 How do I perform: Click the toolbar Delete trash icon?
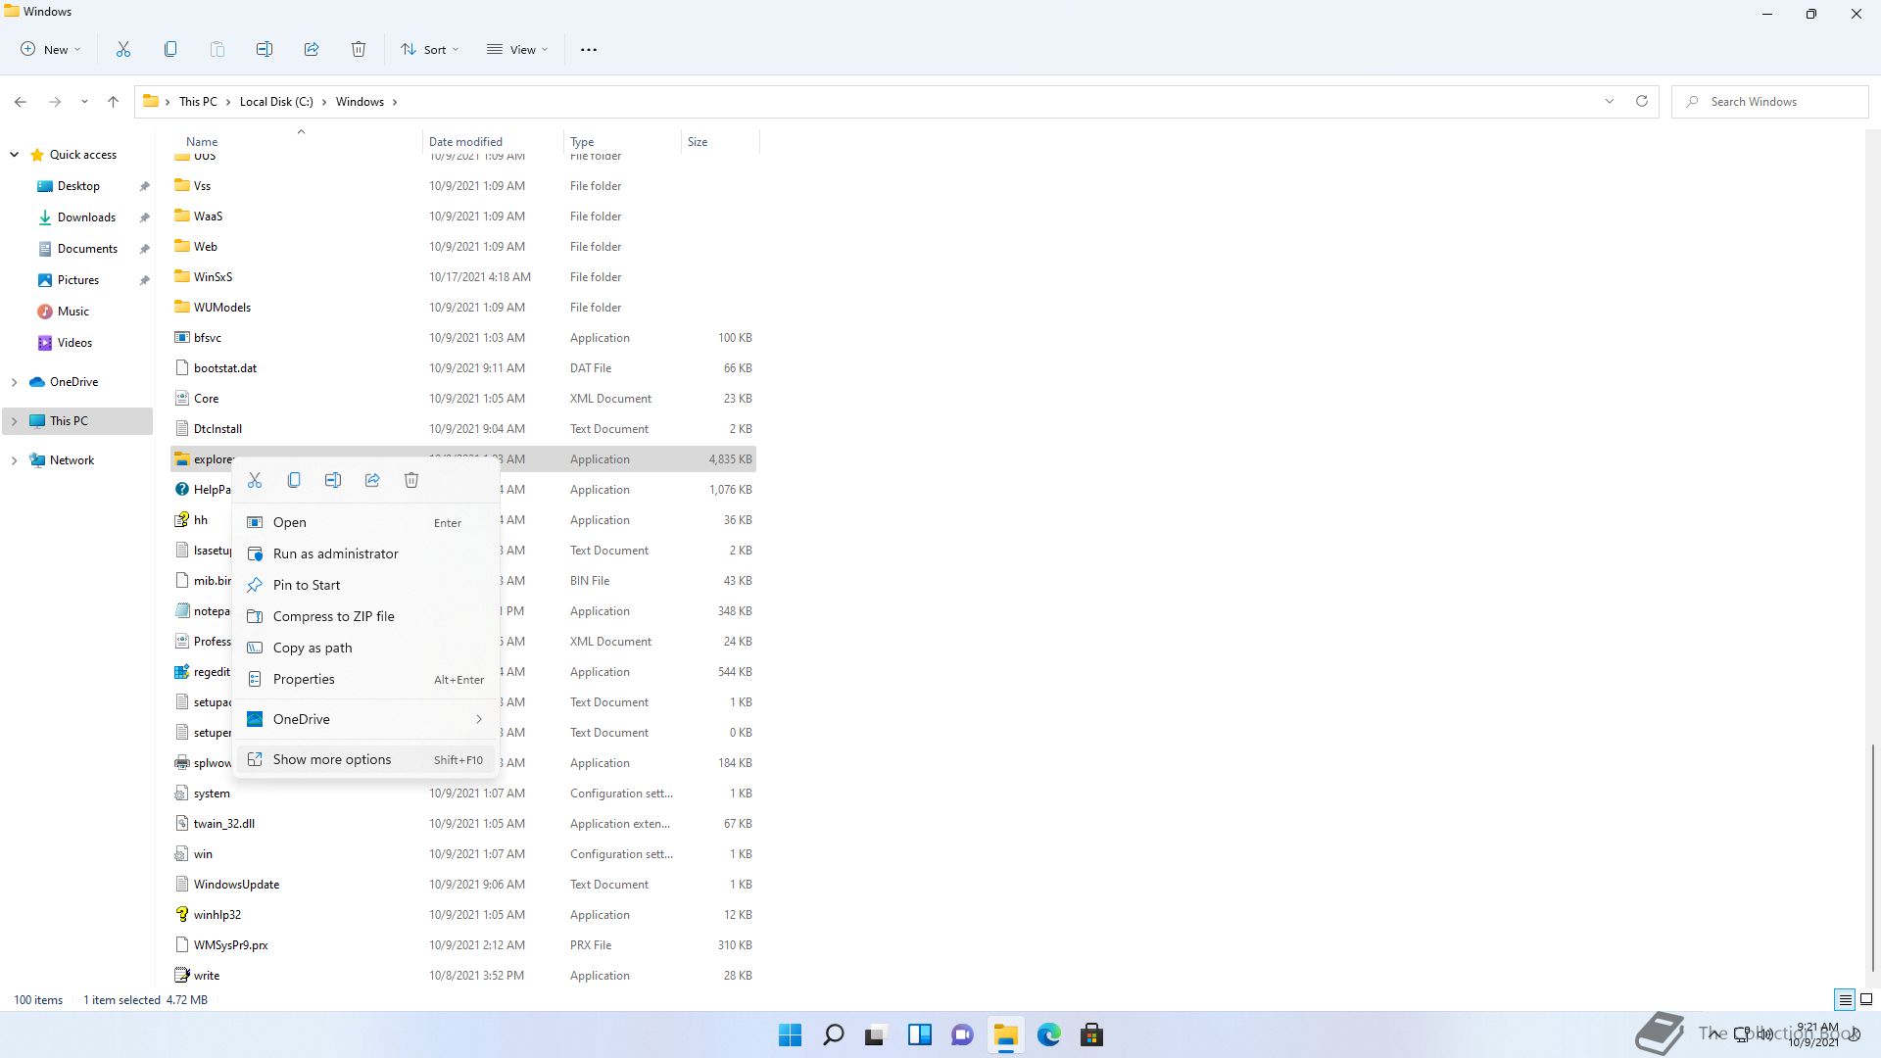pos(359,49)
